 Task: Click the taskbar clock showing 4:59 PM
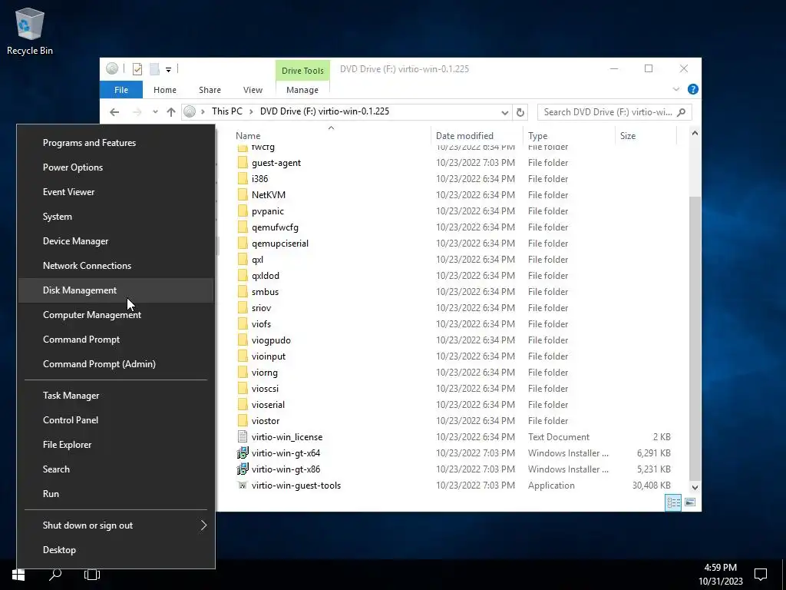[720, 575]
